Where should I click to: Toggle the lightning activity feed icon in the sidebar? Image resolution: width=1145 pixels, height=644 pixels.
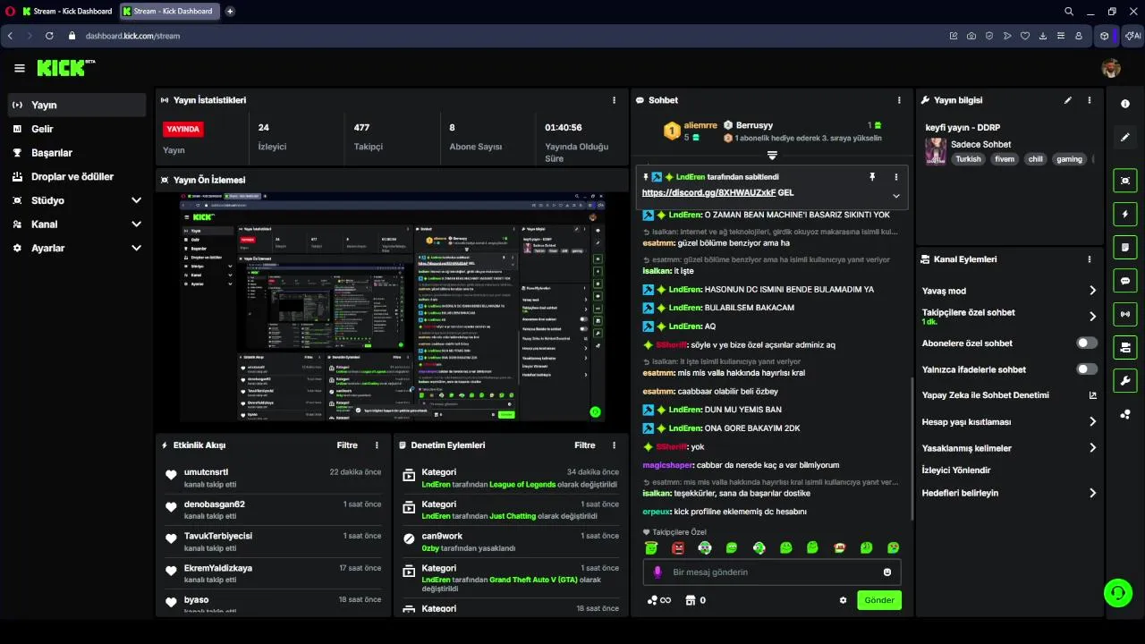[x=1125, y=214]
